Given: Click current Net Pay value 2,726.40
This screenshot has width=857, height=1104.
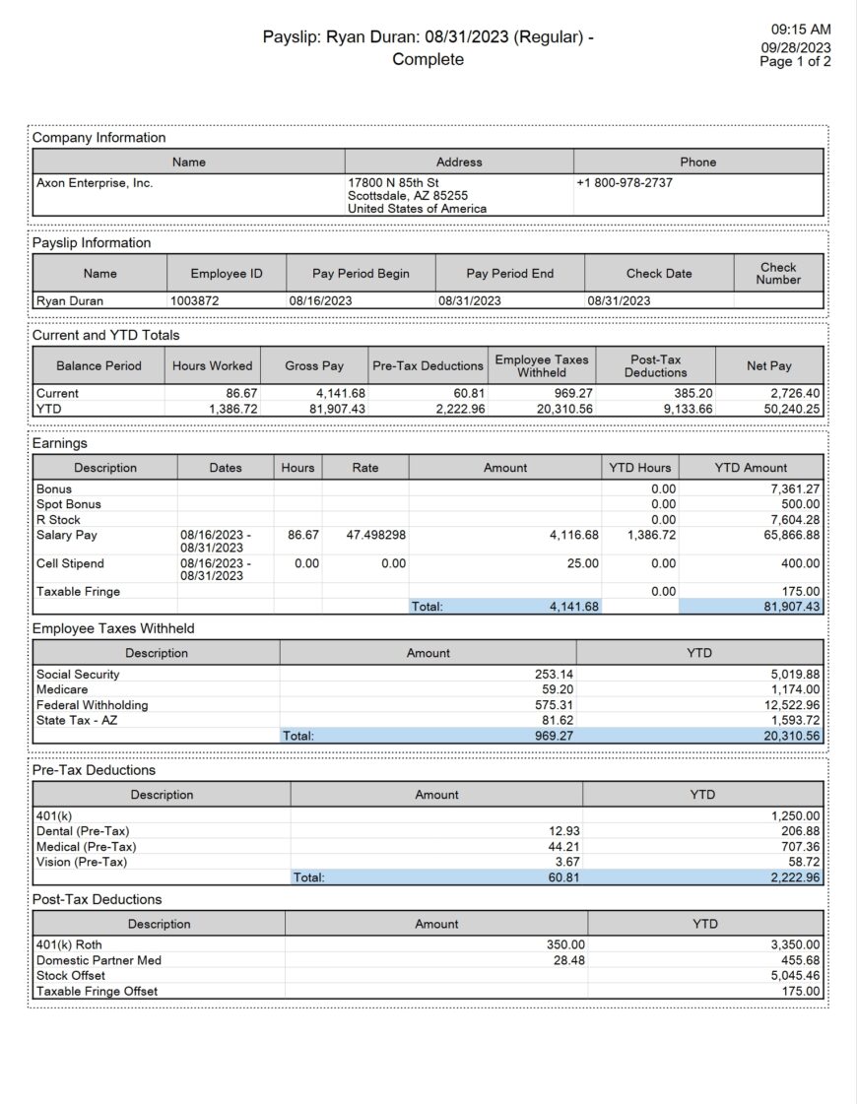Looking at the screenshot, I should point(795,393).
